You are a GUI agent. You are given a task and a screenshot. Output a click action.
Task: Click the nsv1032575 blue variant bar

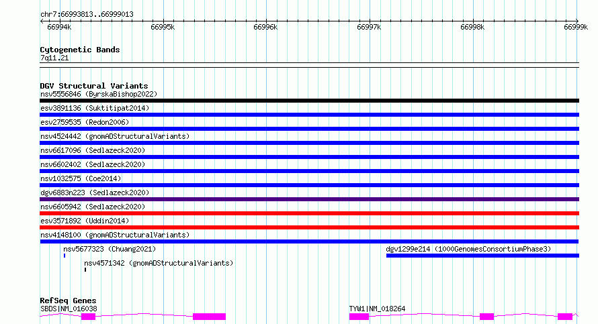(x=309, y=185)
